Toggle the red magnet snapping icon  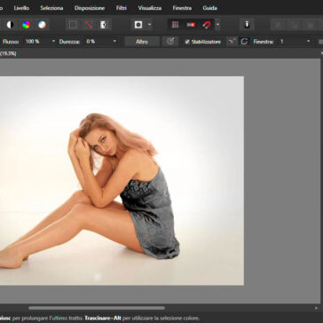207,25
